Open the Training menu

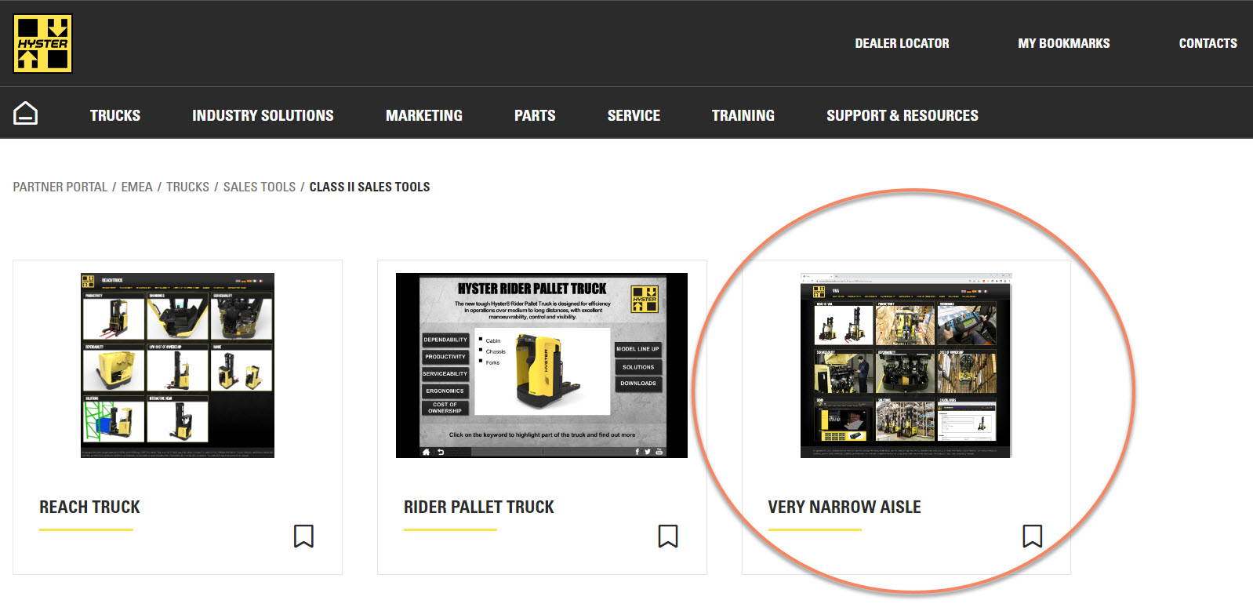pos(743,115)
